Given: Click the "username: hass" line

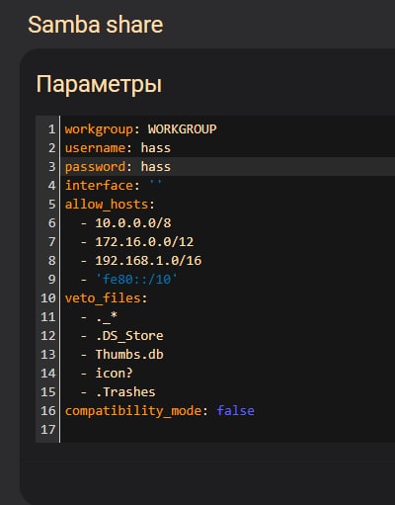Looking at the screenshot, I should pyautogui.click(x=118, y=148).
